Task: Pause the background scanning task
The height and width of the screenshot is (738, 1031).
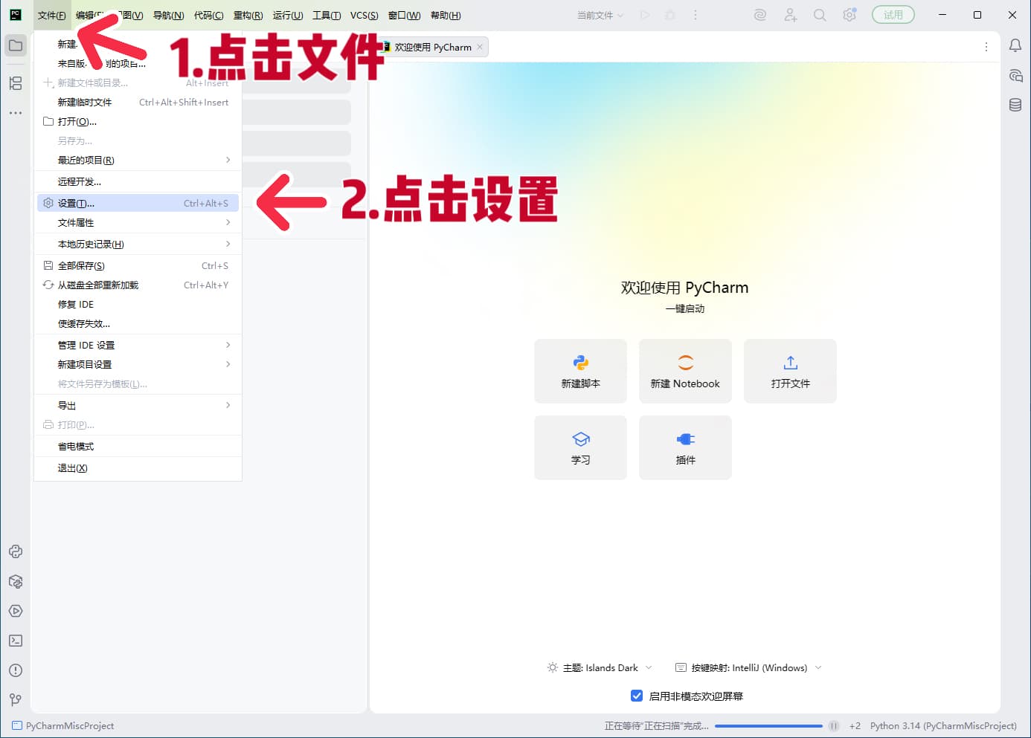Action: click(x=834, y=726)
